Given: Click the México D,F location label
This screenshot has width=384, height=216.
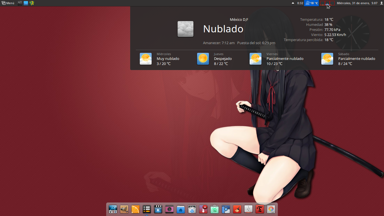Looking at the screenshot, I should point(239,19).
